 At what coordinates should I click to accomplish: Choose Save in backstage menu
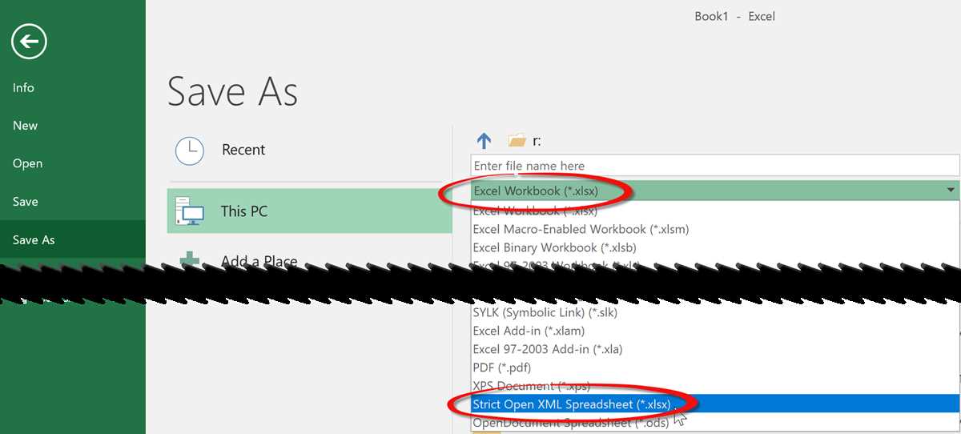tap(25, 202)
